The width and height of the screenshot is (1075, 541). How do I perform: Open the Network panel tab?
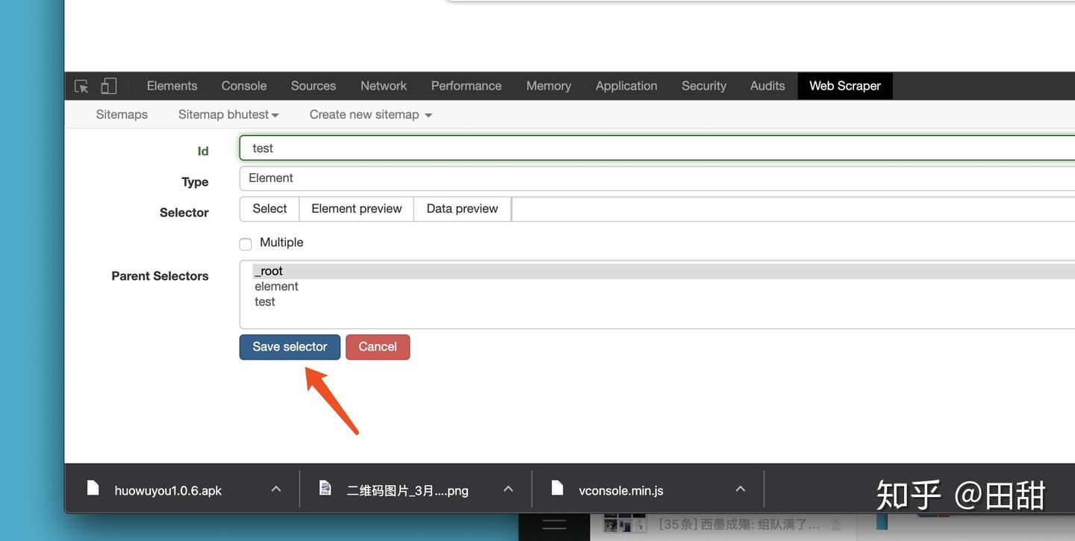click(383, 84)
